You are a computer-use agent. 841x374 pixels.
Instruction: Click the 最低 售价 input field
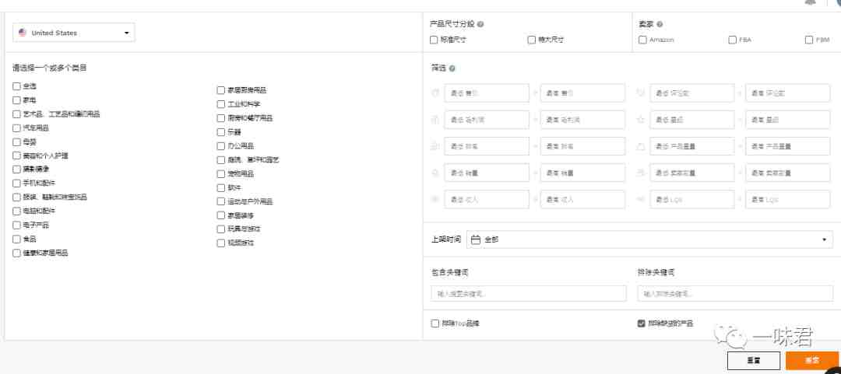coord(487,93)
